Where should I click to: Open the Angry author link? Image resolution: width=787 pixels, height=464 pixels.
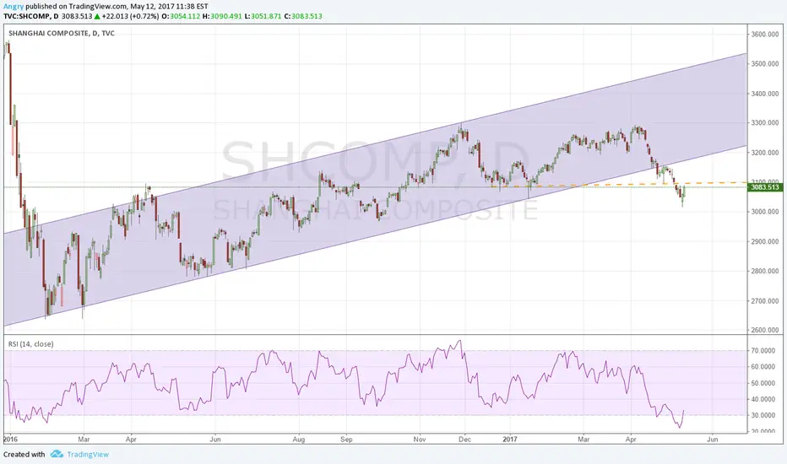[14, 7]
